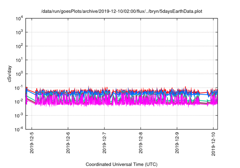Click the 10^4 y-axis tick label
Viewport: 240px width, 168px height.
19,18
